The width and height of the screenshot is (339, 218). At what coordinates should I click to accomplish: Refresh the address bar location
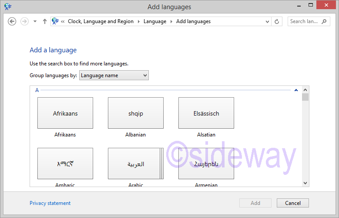point(277,21)
